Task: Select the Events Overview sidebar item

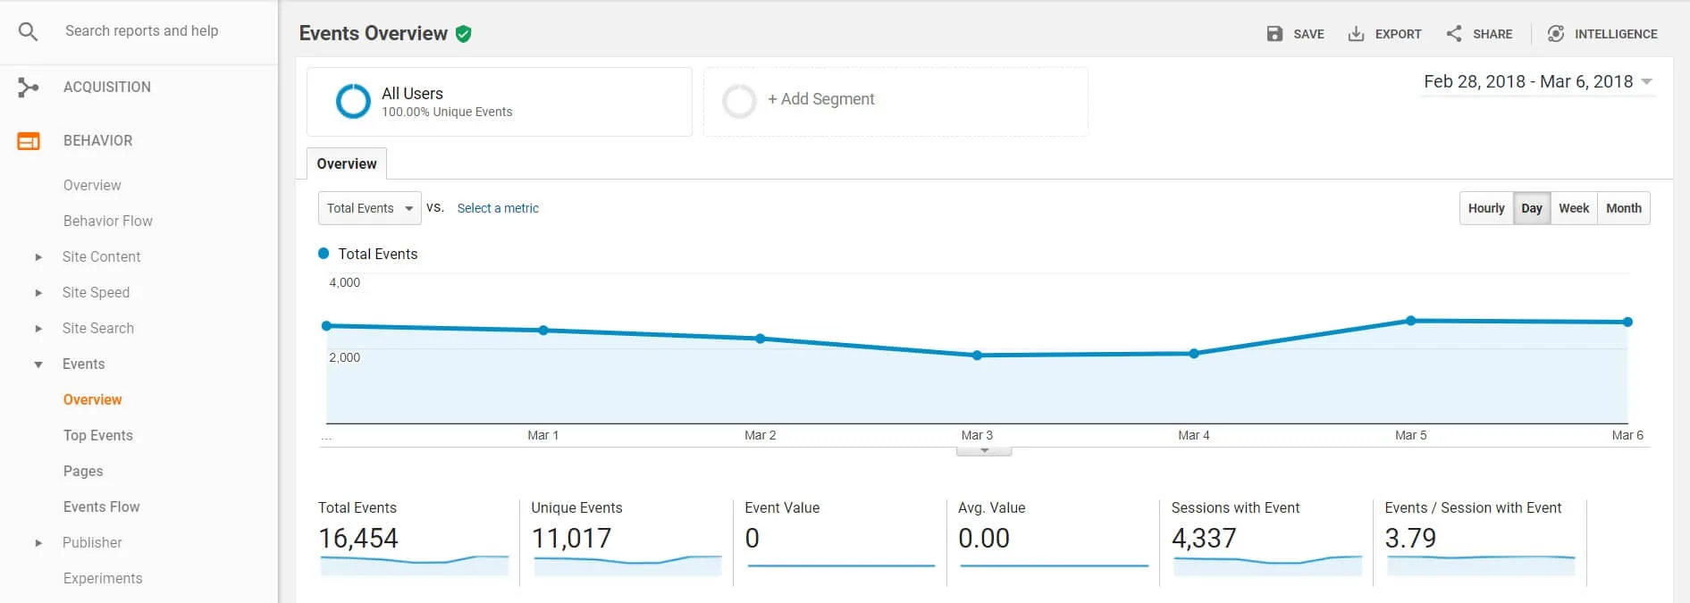Action: [x=93, y=400]
